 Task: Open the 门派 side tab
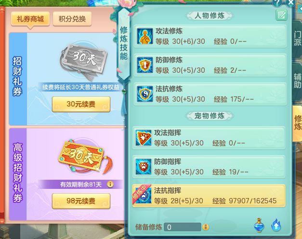pyautogui.click(x=297, y=39)
